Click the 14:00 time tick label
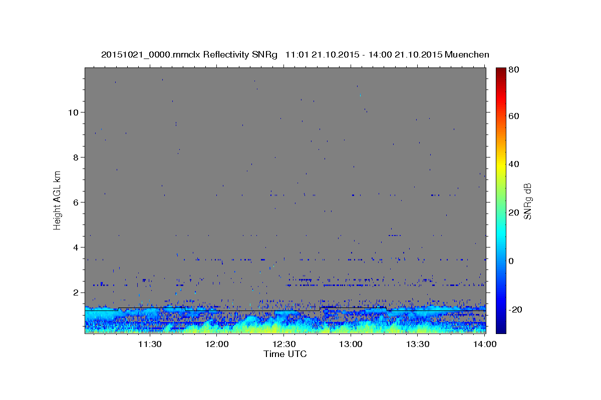 (x=485, y=344)
